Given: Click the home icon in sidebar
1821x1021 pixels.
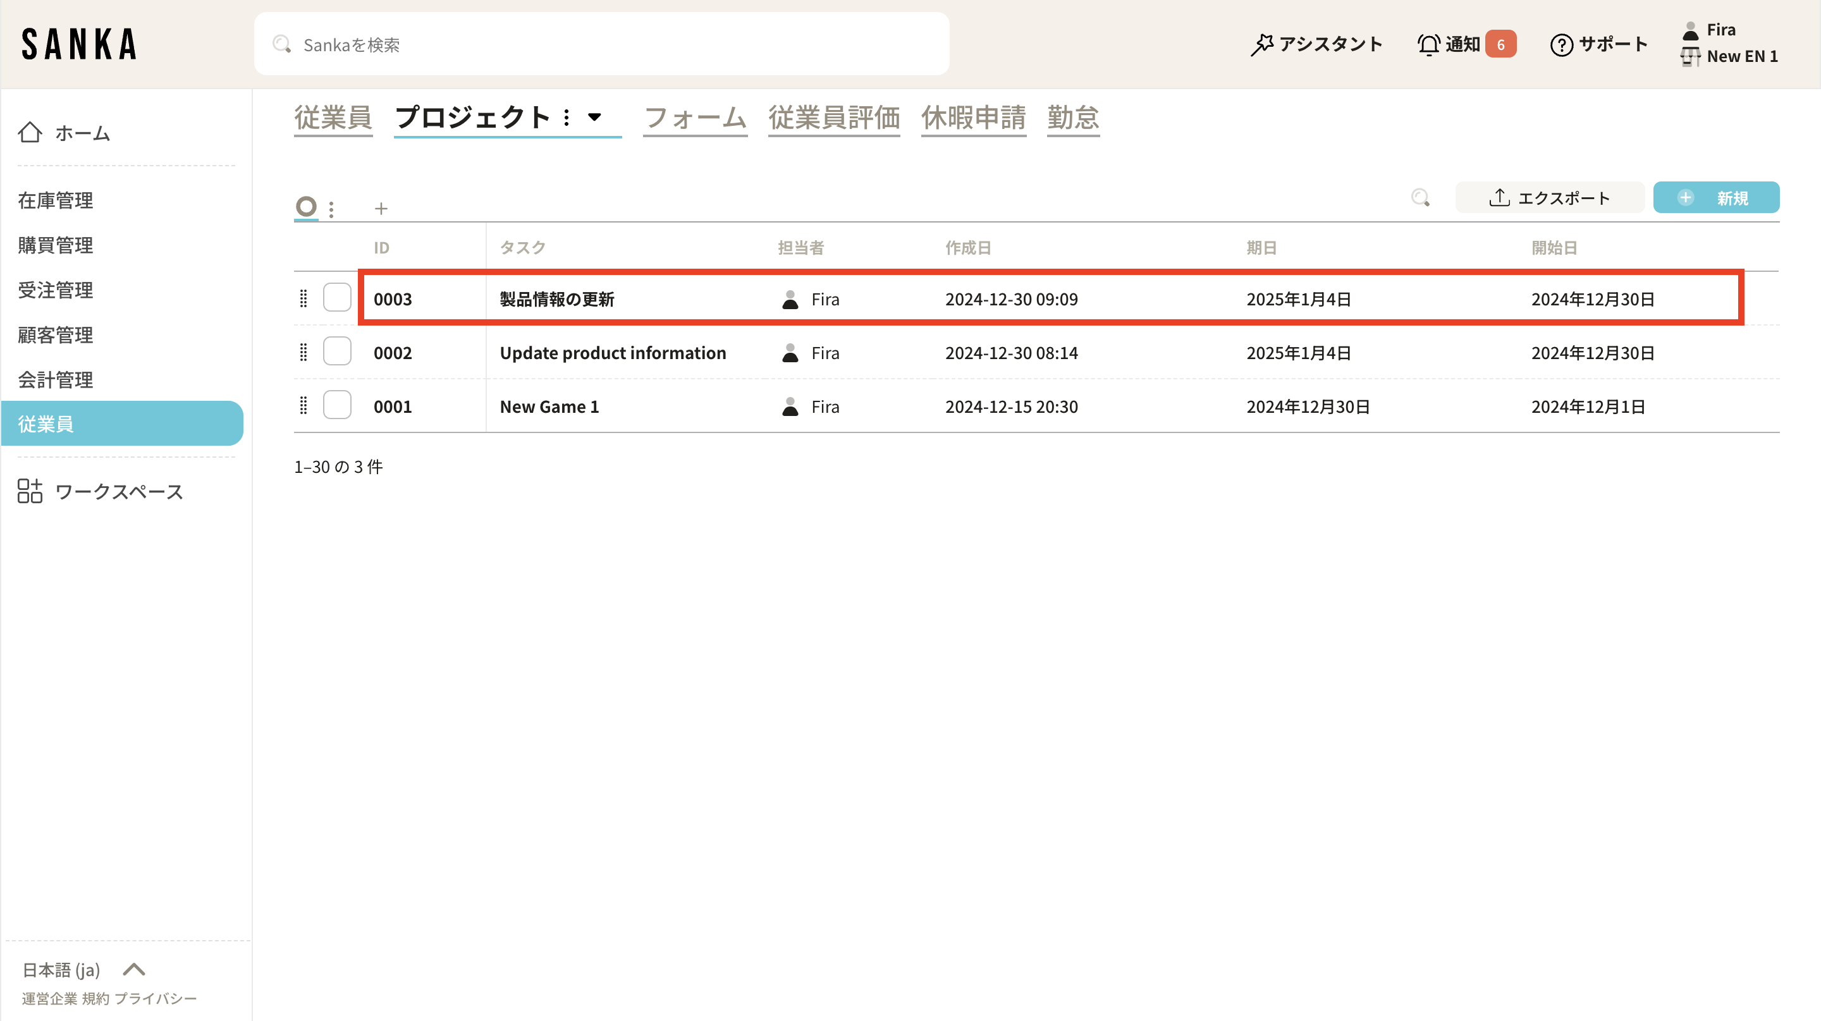Looking at the screenshot, I should 30,132.
